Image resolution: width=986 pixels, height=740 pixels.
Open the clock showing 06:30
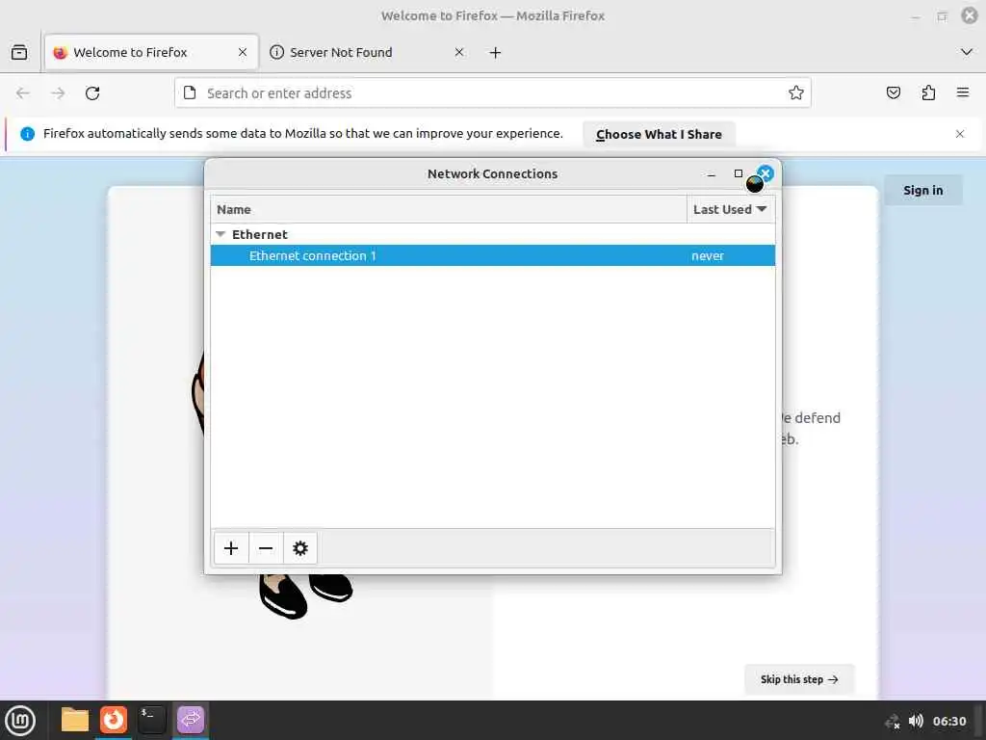click(948, 721)
